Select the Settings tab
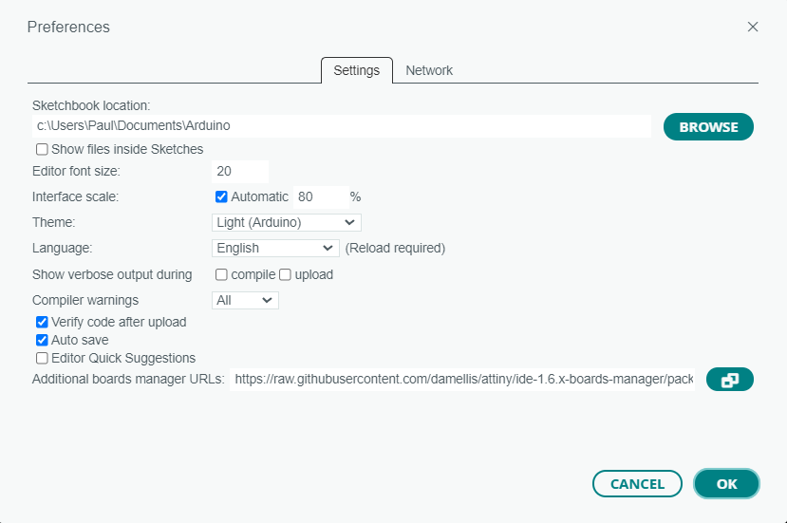The height and width of the screenshot is (523, 787). click(x=357, y=70)
